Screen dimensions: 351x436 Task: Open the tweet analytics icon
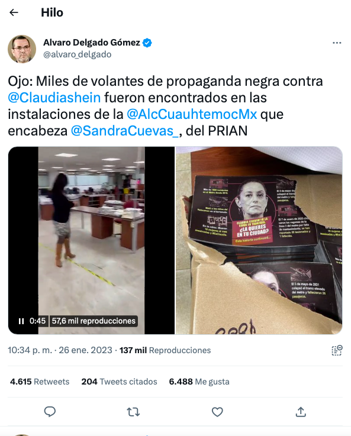(337, 350)
